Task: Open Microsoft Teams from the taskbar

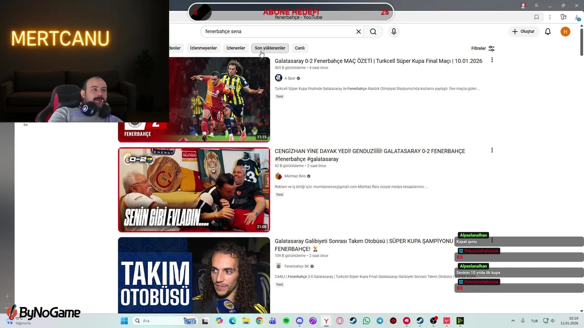Action: [273, 321]
